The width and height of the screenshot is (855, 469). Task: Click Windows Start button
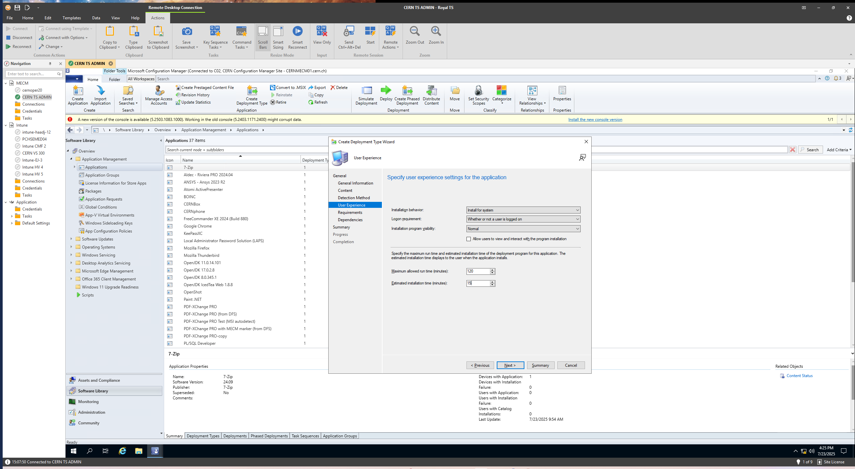[x=74, y=451]
